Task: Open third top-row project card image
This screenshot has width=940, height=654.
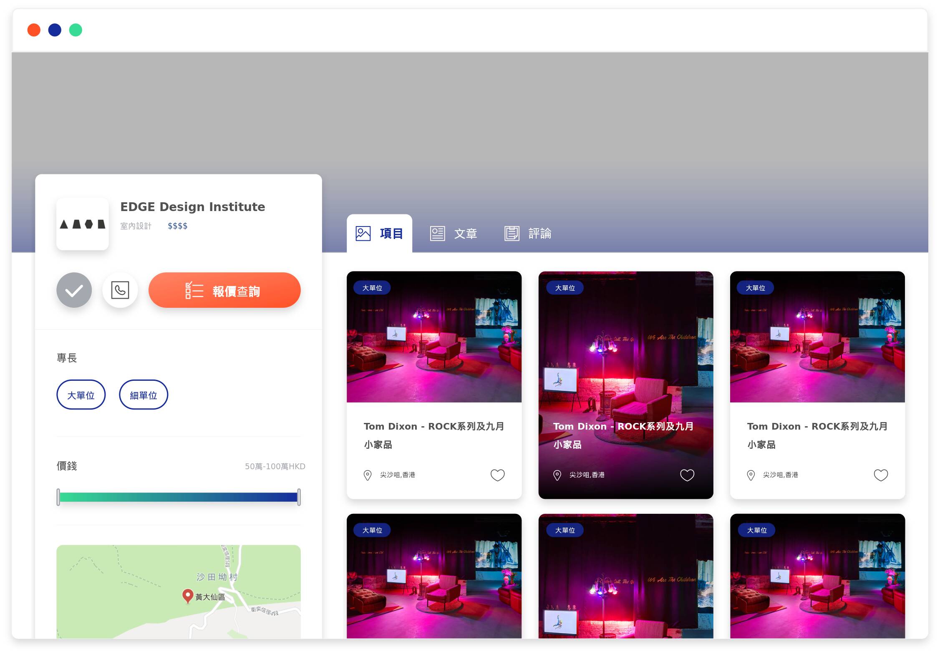Action: point(817,337)
